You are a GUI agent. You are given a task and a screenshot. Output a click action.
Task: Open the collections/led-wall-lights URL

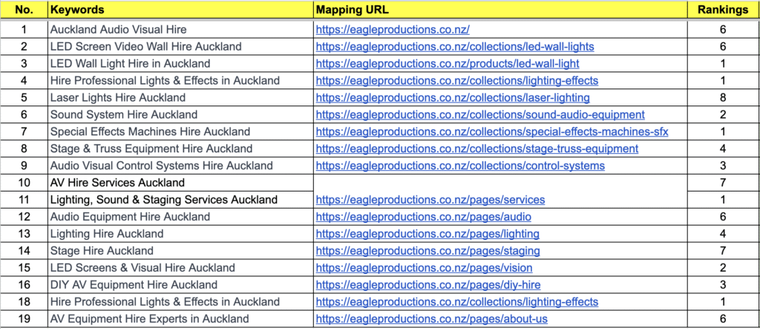pyautogui.click(x=455, y=47)
